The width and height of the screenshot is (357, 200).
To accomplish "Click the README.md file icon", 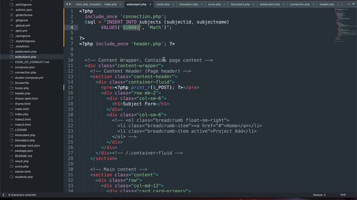I will tap(11, 156).
